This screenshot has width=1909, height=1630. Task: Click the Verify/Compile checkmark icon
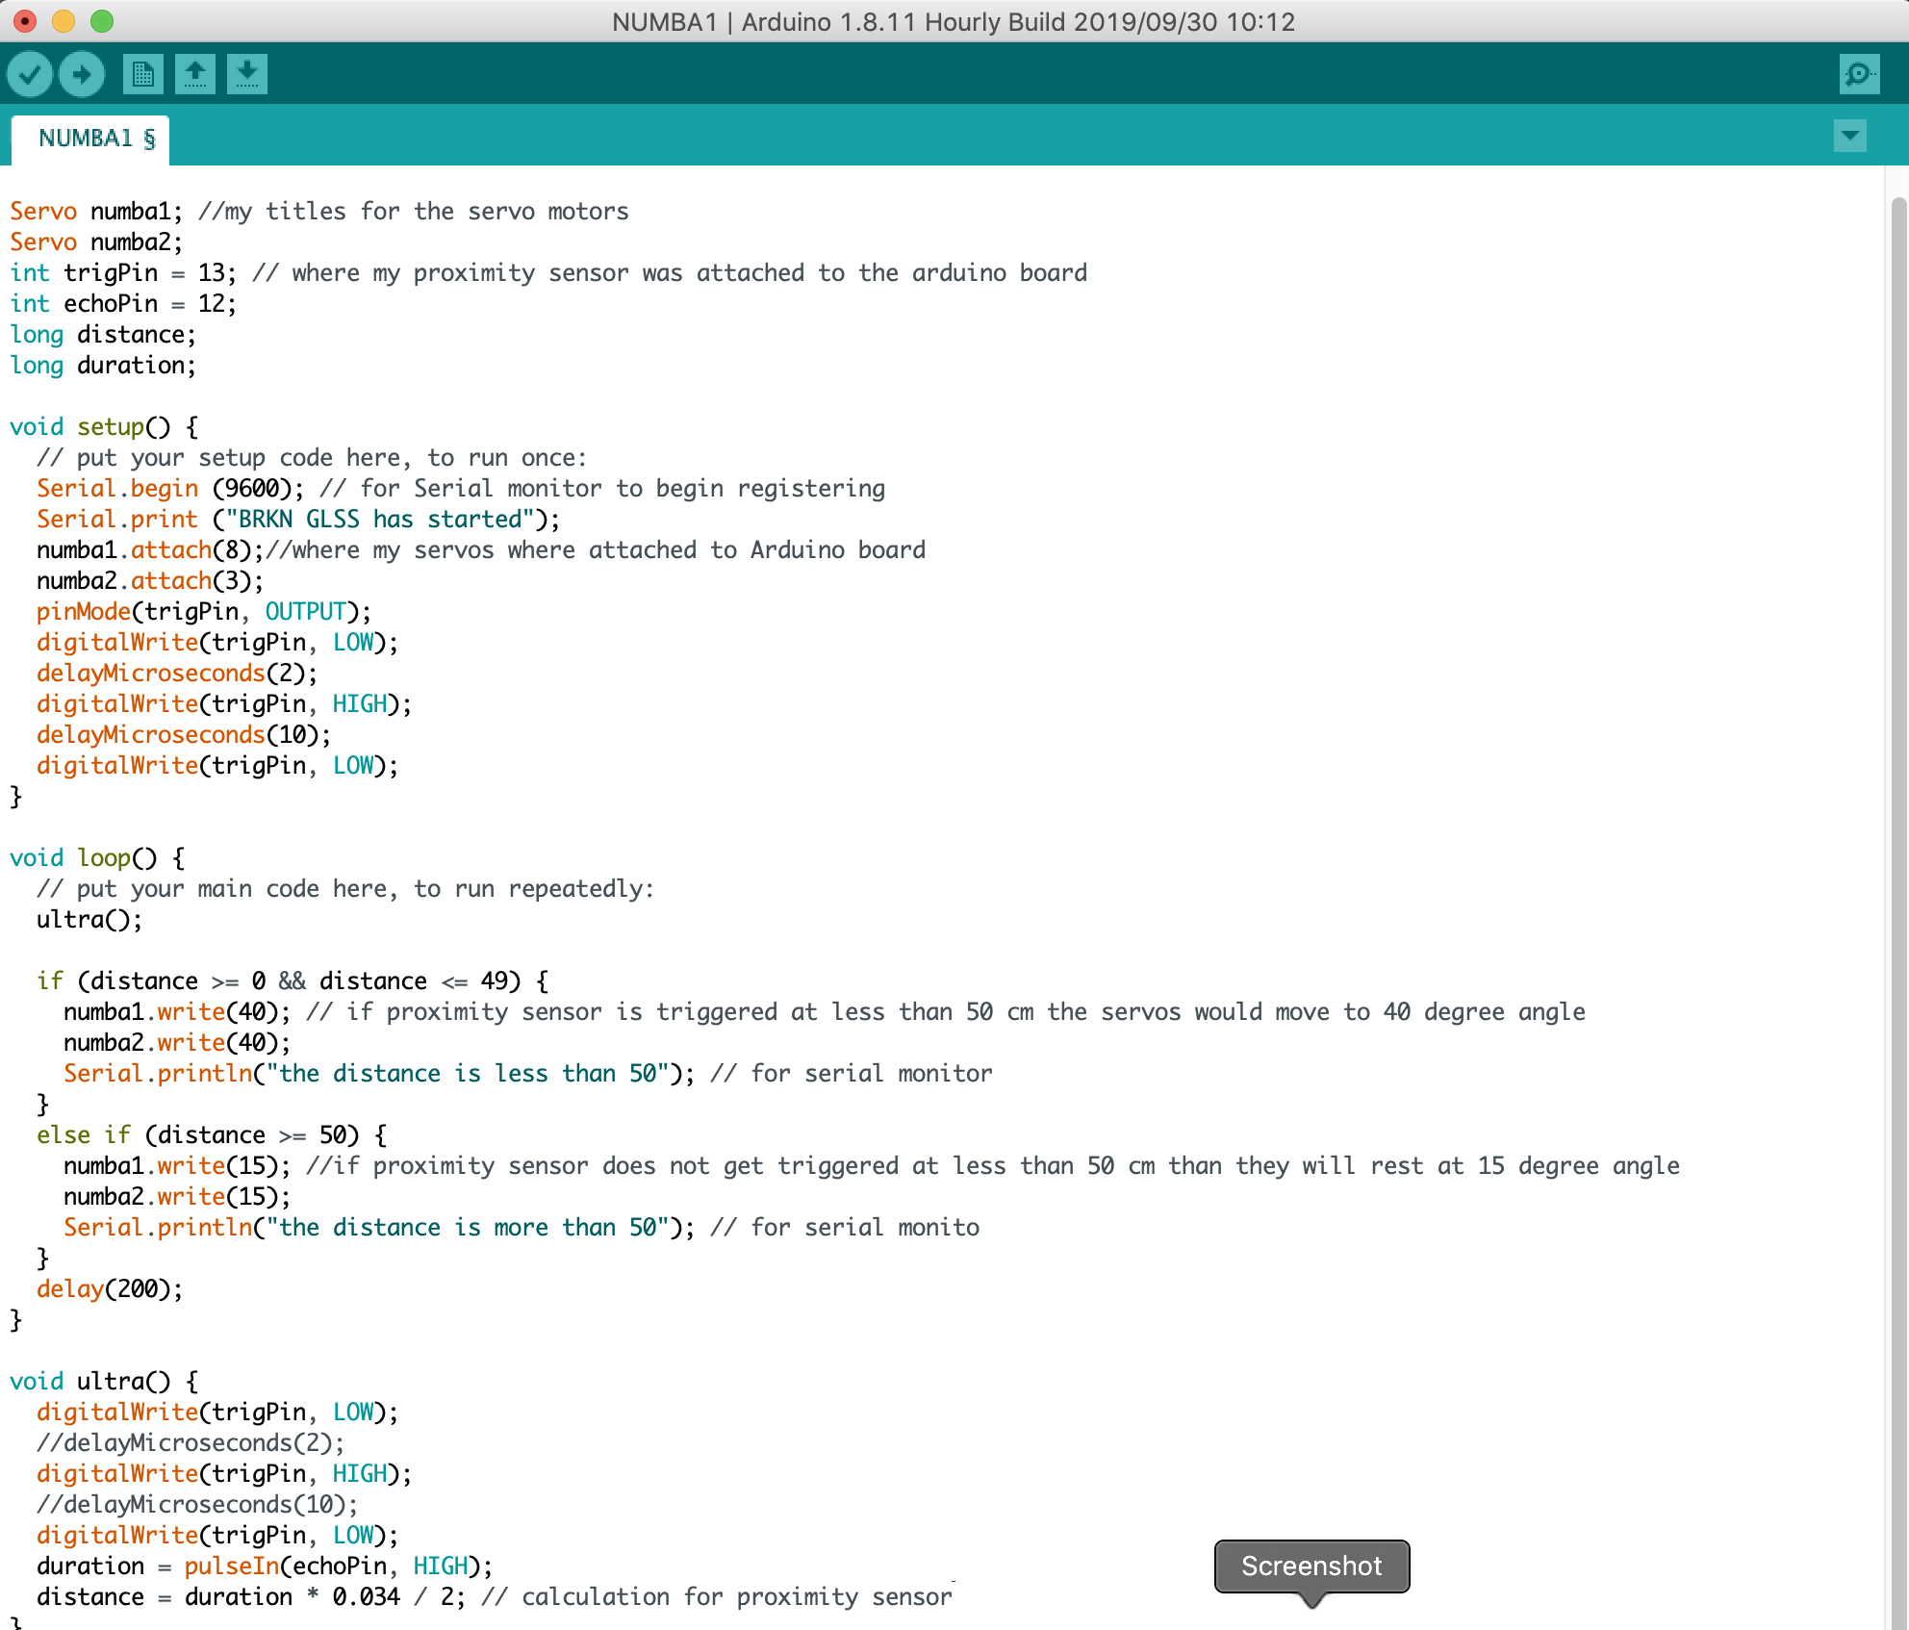(x=31, y=74)
